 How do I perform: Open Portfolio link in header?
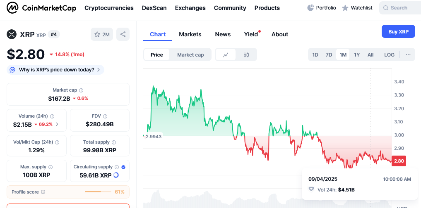pyautogui.click(x=322, y=8)
